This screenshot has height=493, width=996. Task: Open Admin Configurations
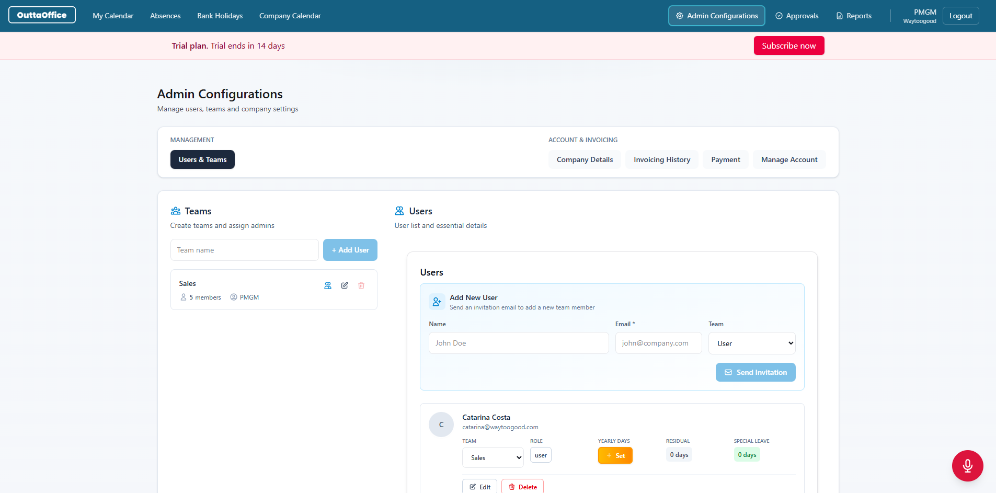click(x=717, y=16)
